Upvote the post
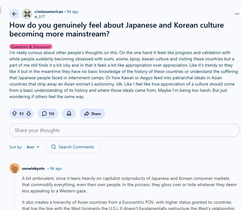Screen dimensions: 241x210 pos(14,113)
